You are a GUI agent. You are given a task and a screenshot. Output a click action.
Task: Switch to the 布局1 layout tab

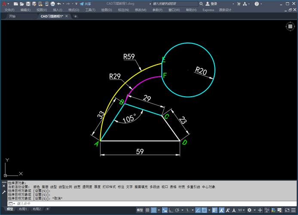click(x=22, y=209)
